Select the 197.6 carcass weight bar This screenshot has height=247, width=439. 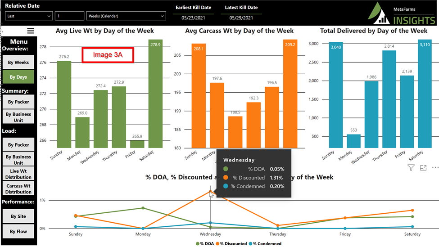(217, 115)
